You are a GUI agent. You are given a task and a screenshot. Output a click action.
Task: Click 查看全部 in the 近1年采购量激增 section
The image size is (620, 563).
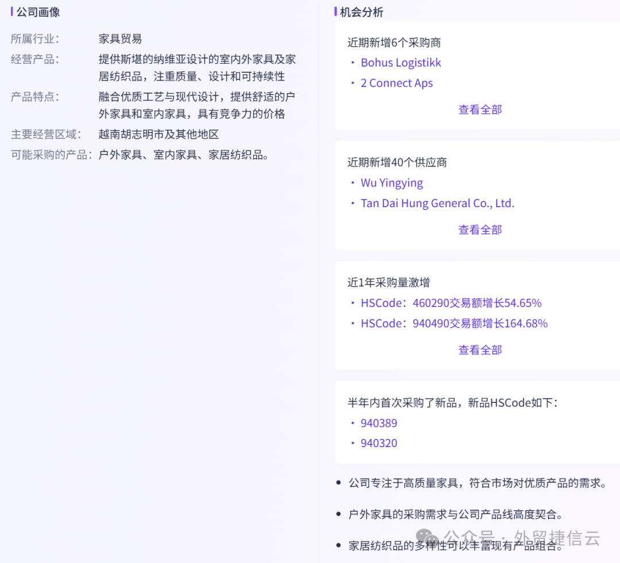tap(480, 349)
